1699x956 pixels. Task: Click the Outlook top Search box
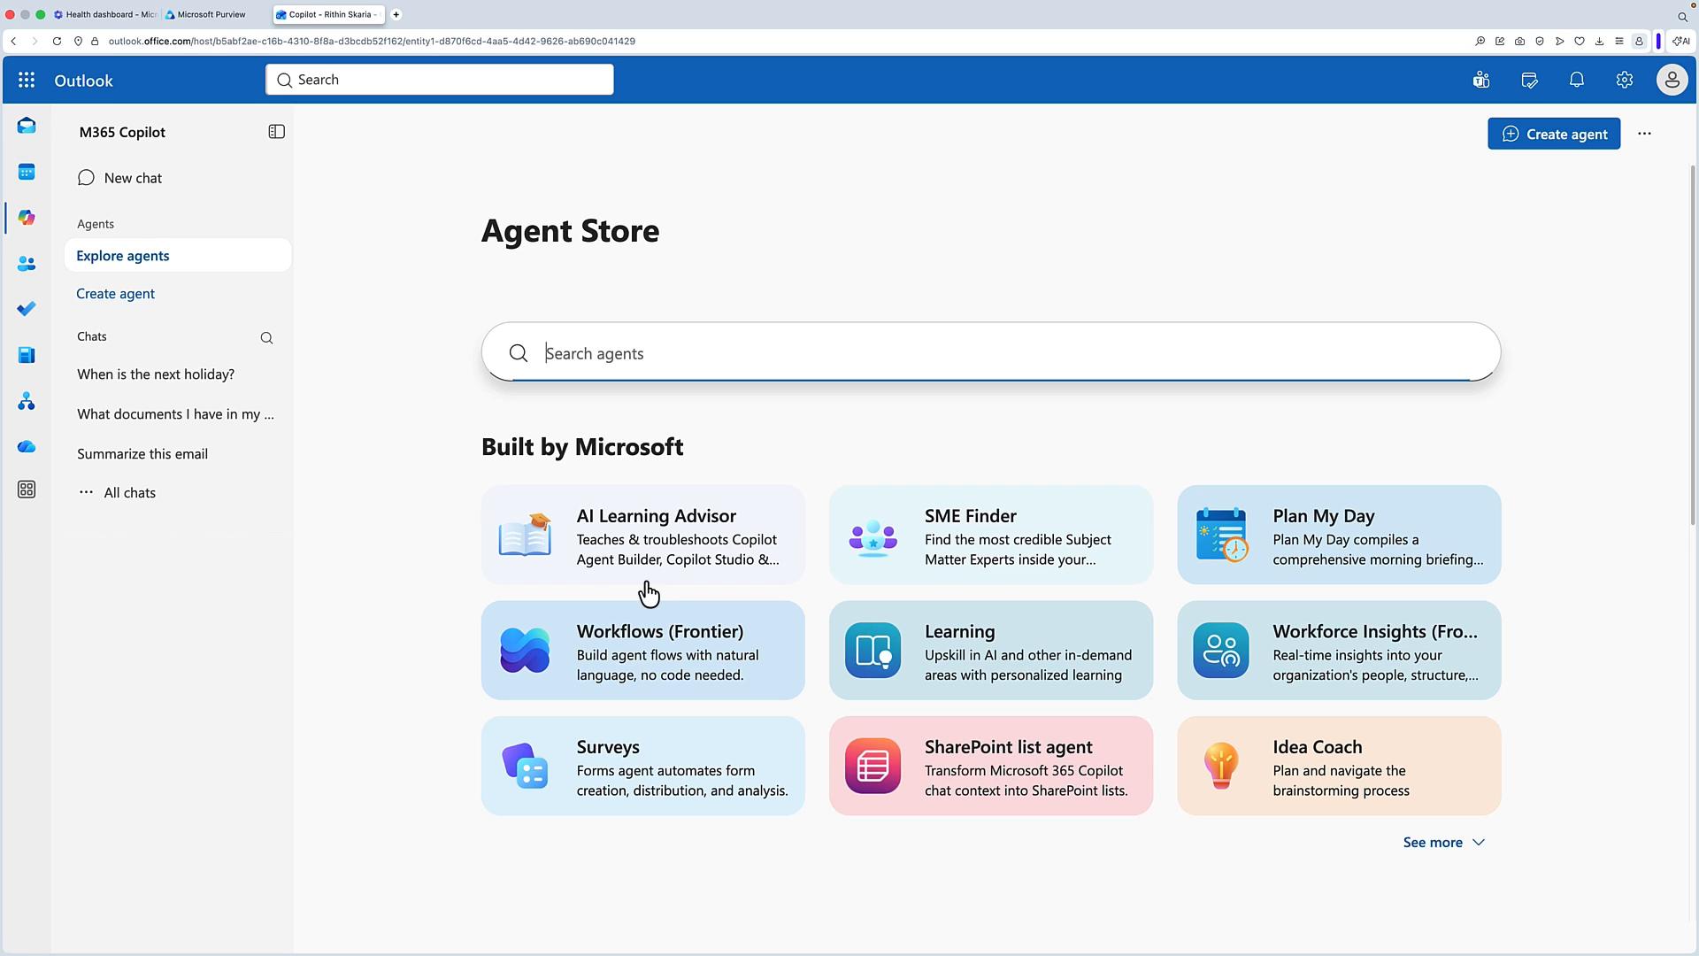[x=439, y=80]
